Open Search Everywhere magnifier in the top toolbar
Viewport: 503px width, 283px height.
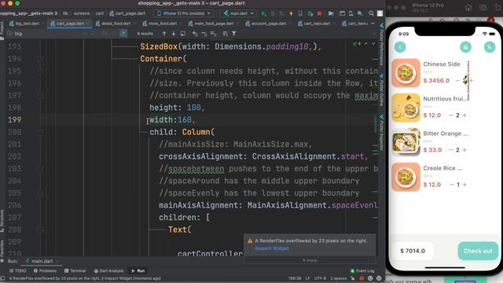tap(371, 13)
